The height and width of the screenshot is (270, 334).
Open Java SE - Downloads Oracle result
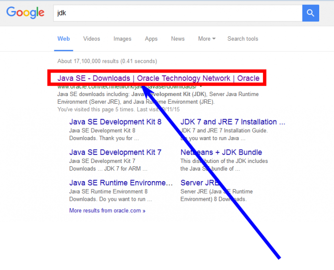[158, 78]
